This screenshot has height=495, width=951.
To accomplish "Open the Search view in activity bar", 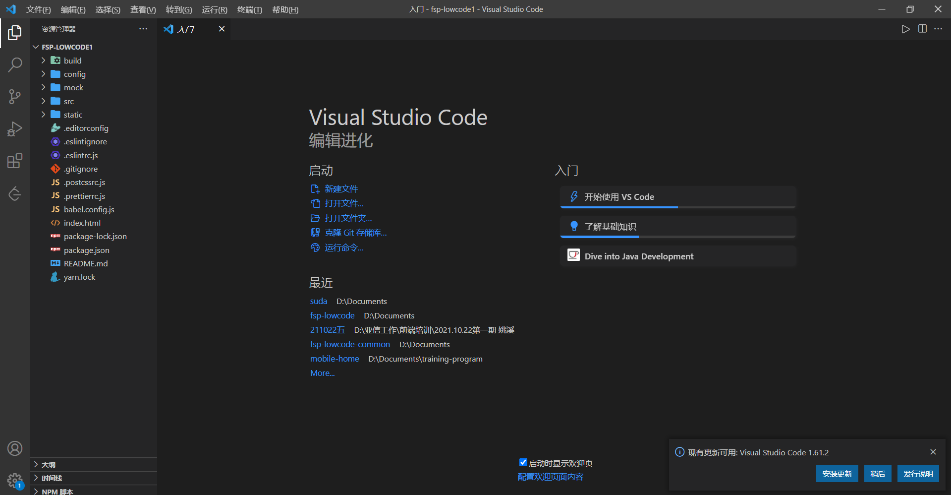I will pos(15,64).
